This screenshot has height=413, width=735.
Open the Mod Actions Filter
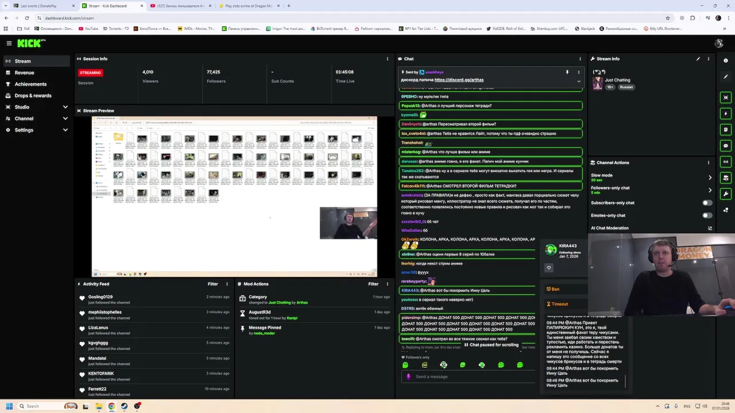point(373,284)
